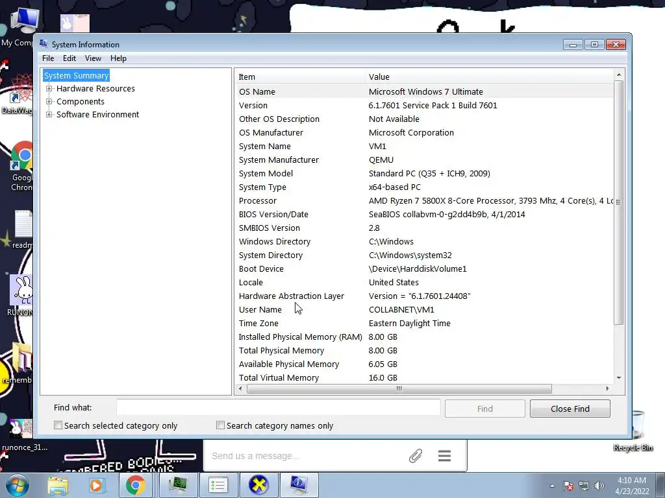Click the horizontal scrollbar thumb
This screenshot has width=665, height=498.
(399, 389)
